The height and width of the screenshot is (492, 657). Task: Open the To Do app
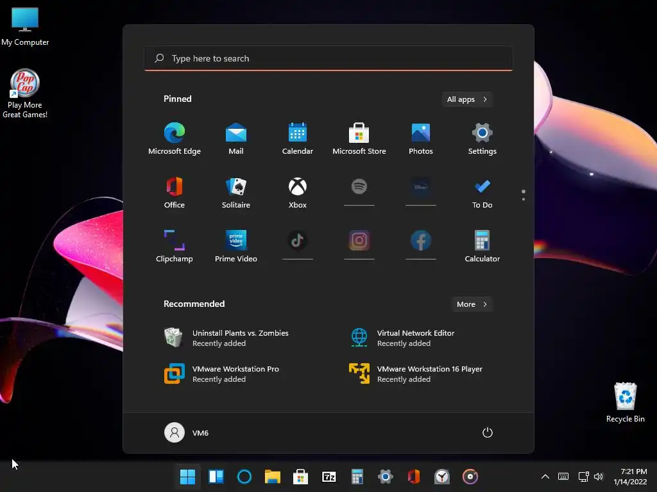click(x=482, y=193)
